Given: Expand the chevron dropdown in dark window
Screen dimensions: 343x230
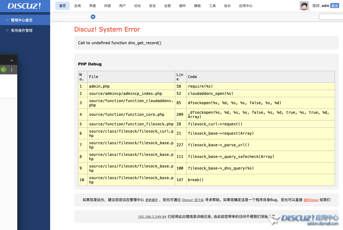Looking at the screenshot, I should point(12,60).
